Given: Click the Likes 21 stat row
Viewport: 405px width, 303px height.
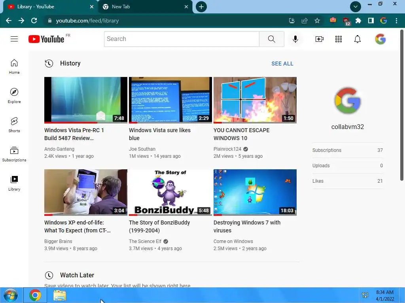Looking at the screenshot, I should pyautogui.click(x=348, y=181).
